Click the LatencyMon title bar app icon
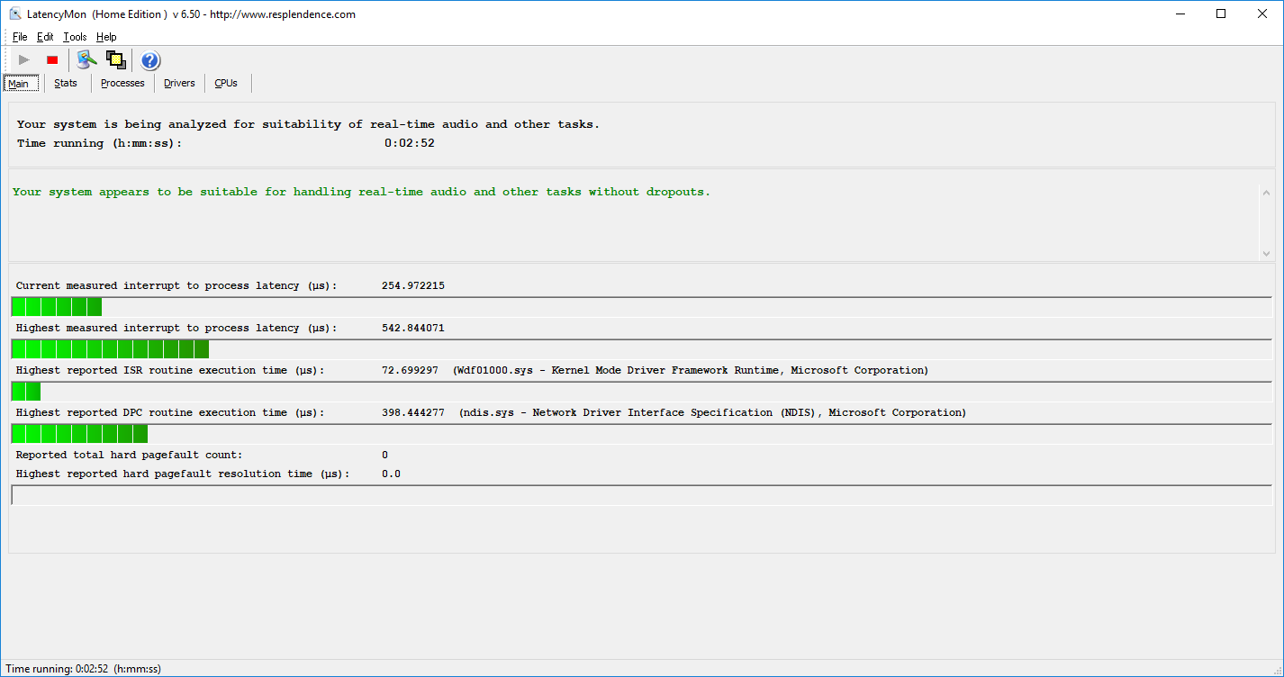The width and height of the screenshot is (1284, 677). coord(15,14)
